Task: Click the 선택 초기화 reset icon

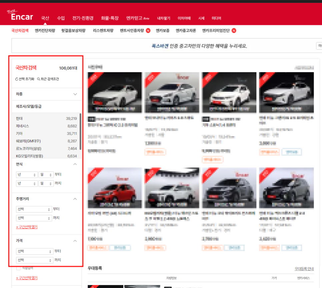Action: pyautogui.click(x=17, y=79)
